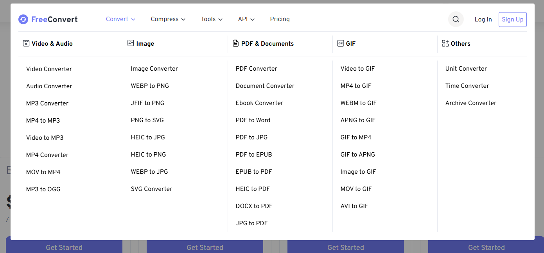The width and height of the screenshot is (544, 253).
Task: Select MP4 to GIF
Action: (356, 86)
